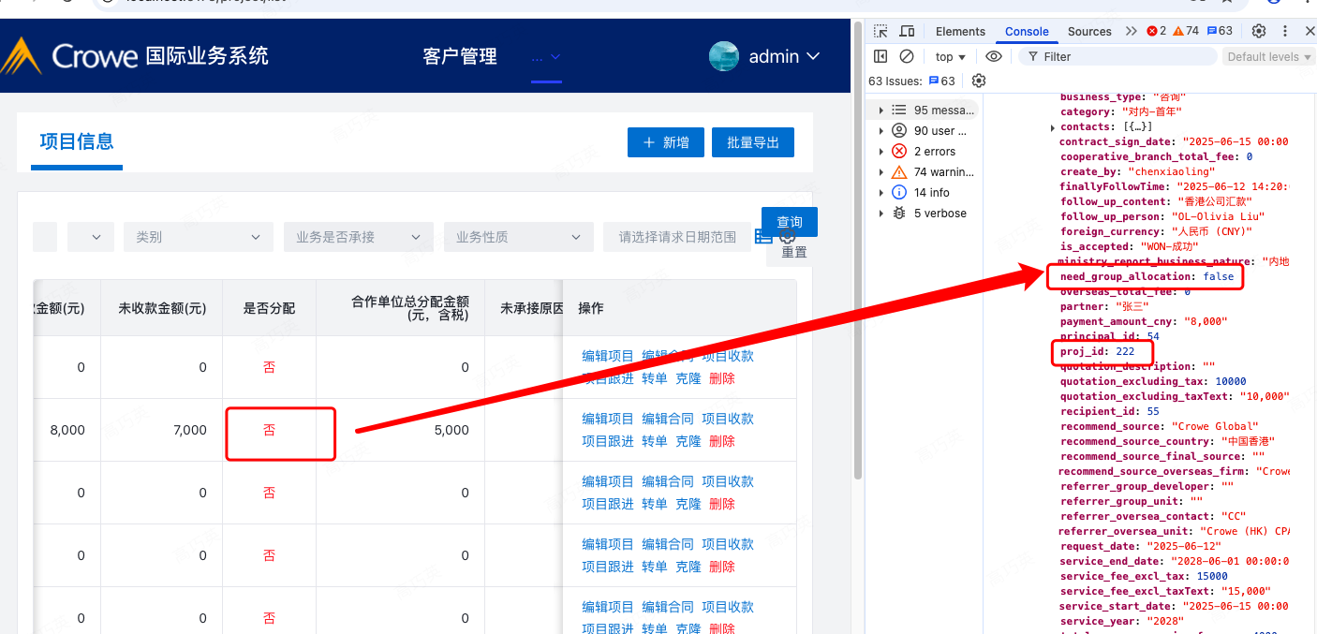Open console settings gear beside 63 Issues

coord(979,81)
